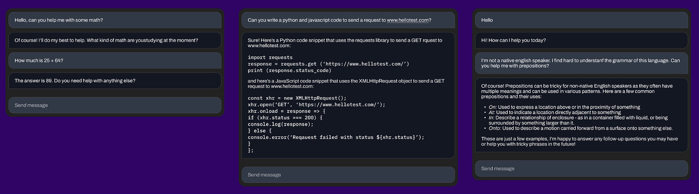Select the "I'm not a native english speaker" message
This screenshot has height=194, width=699.
[x=581, y=63]
